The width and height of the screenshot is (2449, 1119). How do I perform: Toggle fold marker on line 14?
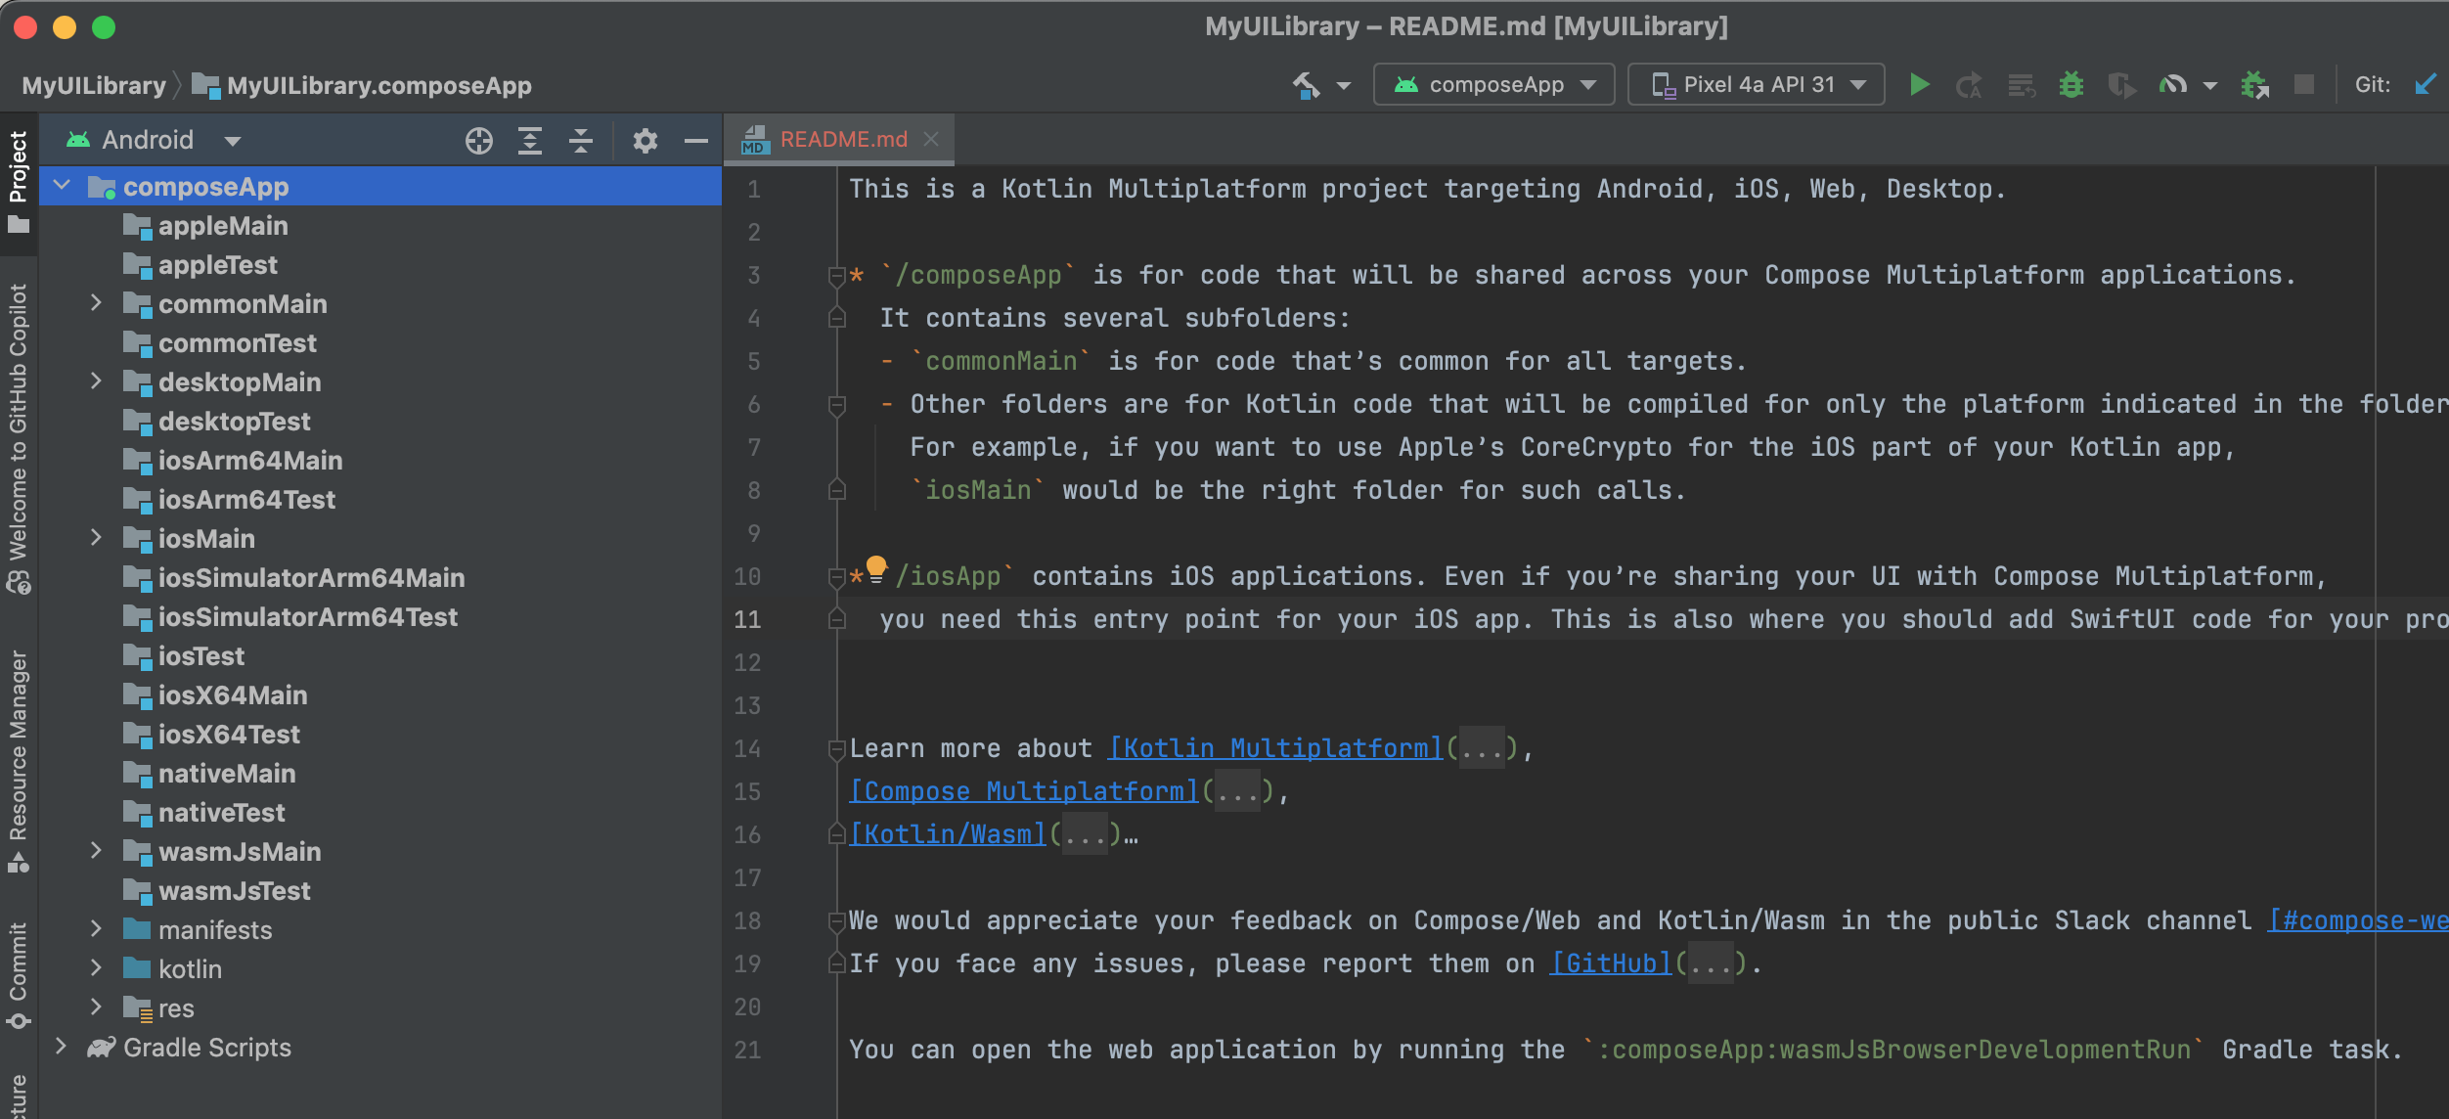pos(836,750)
